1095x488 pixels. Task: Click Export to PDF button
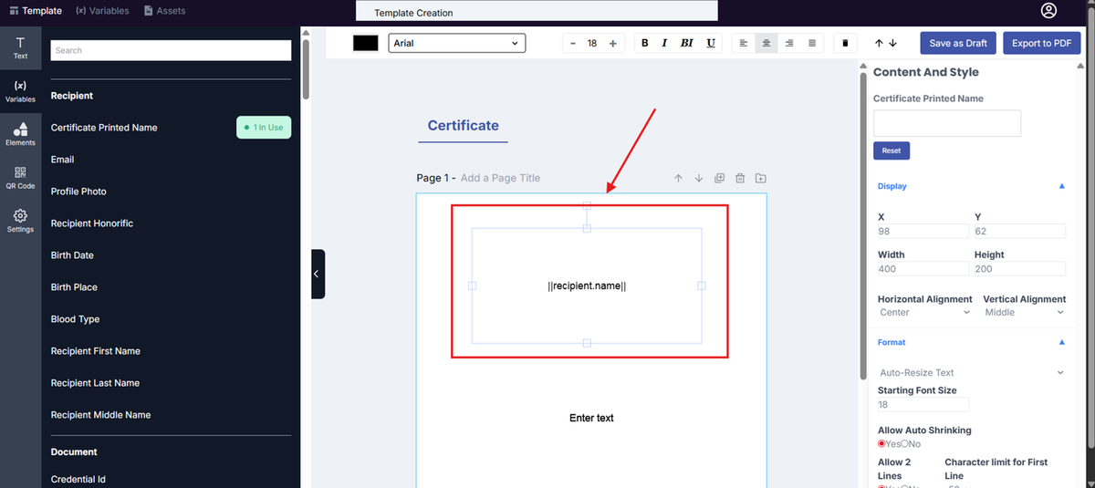click(x=1041, y=43)
